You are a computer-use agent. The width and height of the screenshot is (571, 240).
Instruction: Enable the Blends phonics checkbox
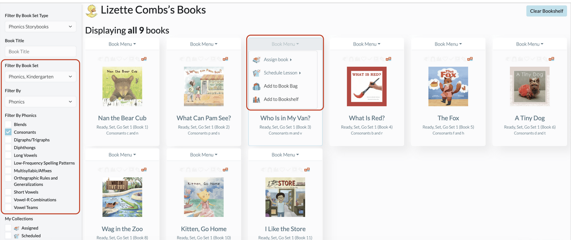tap(8, 124)
